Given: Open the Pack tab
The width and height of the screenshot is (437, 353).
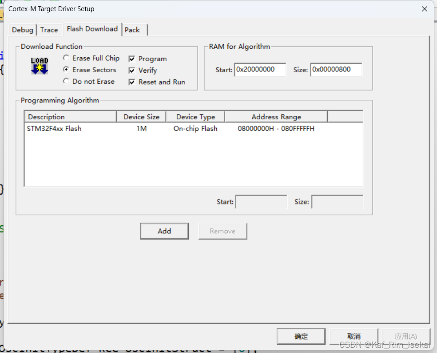Looking at the screenshot, I should 132,30.
